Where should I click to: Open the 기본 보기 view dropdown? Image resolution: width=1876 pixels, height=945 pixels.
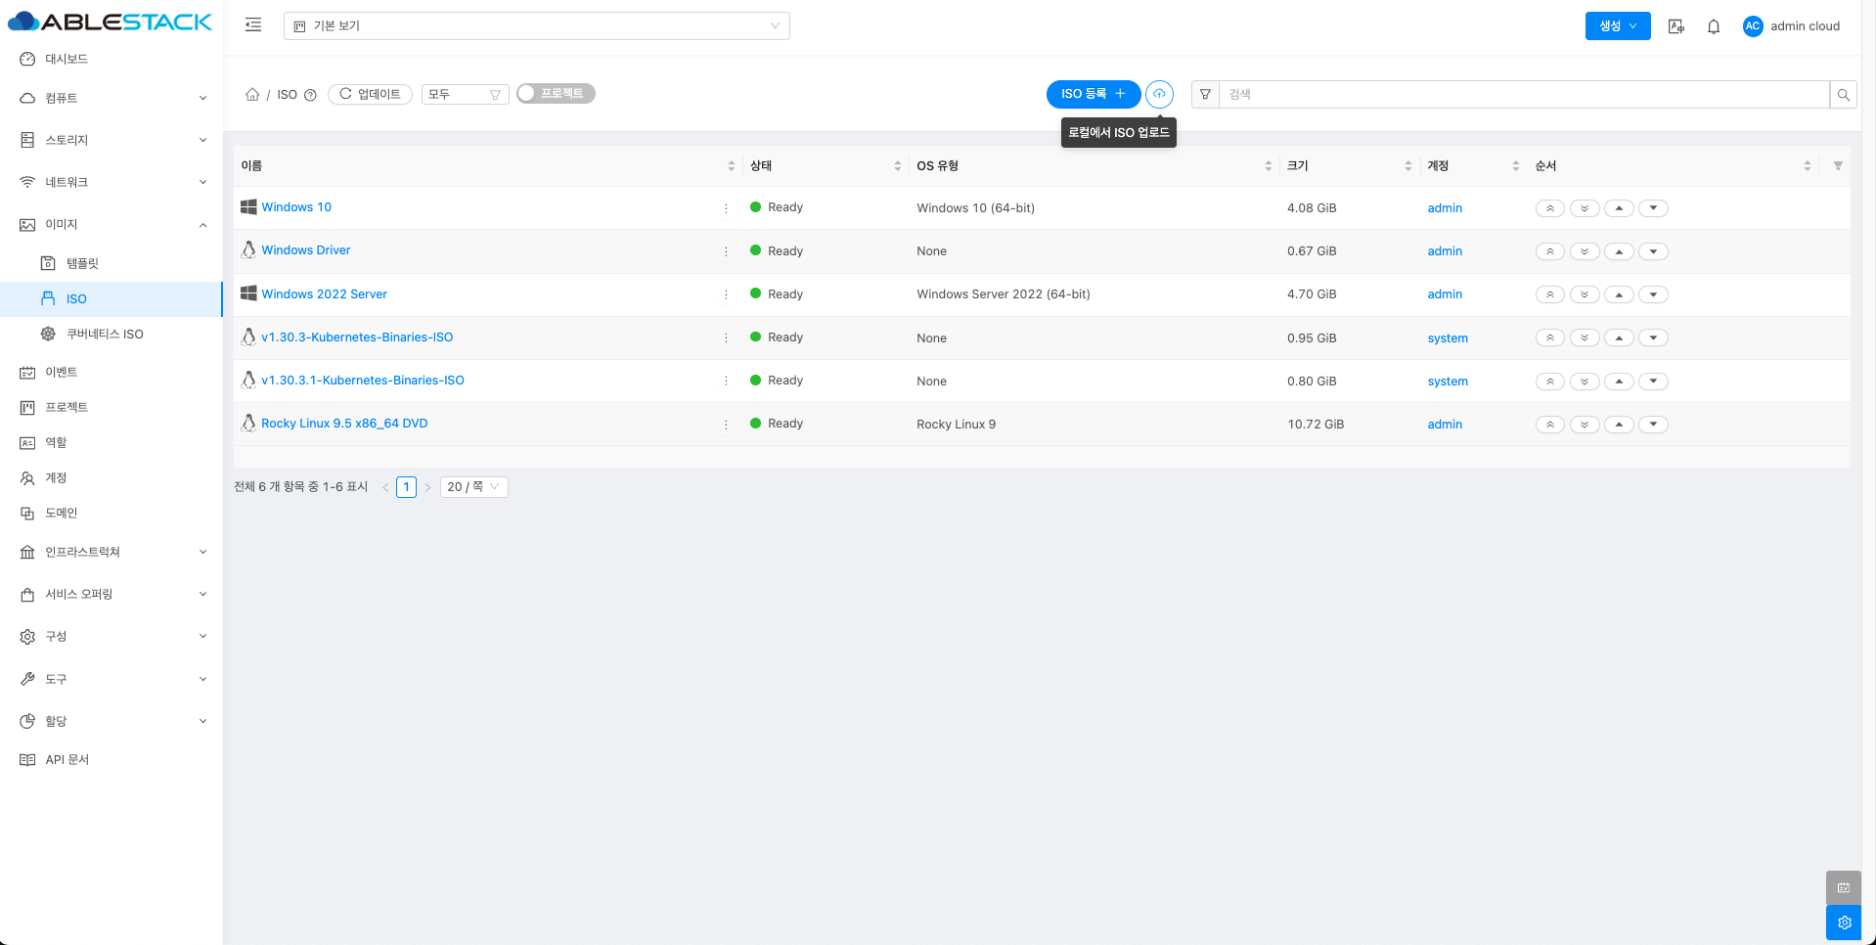pyautogui.click(x=536, y=26)
